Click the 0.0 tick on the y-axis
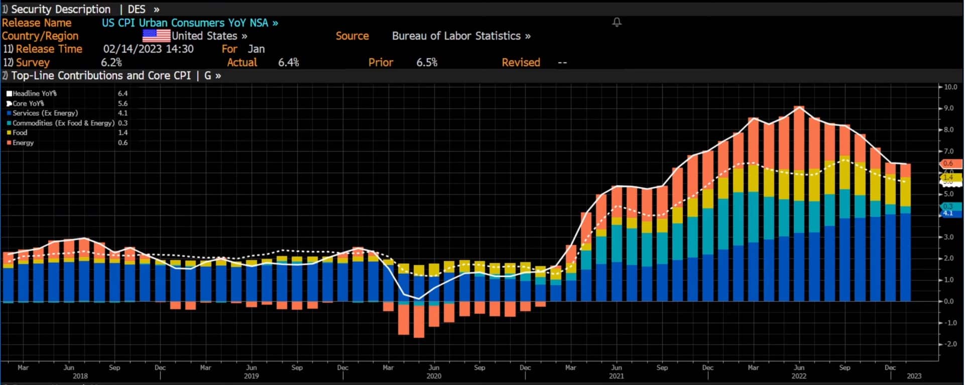Viewport: 965px width, 385px height. click(x=949, y=301)
